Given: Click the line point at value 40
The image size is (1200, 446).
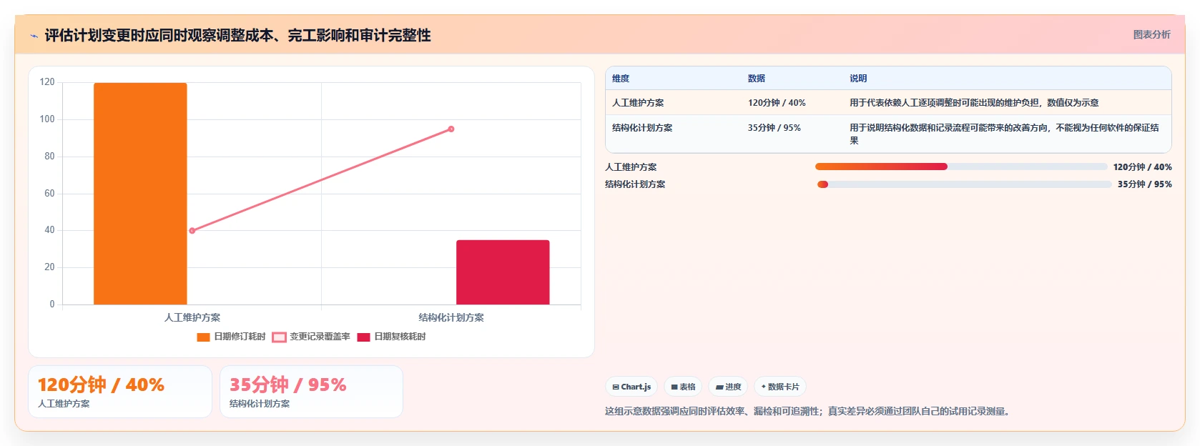Looking at the screenshot, I should pyautogui.click(x=192, y=231).
